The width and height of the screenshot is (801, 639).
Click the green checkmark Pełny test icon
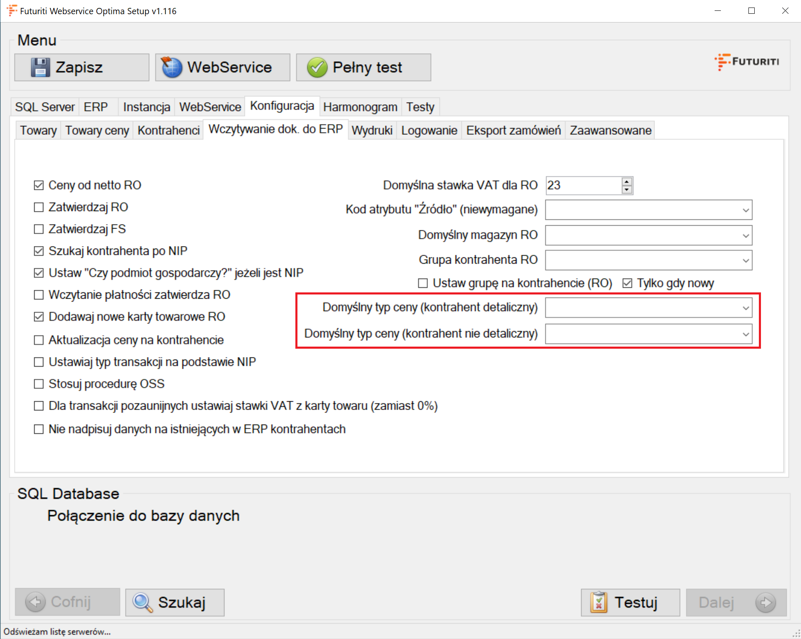click(317, 68)
